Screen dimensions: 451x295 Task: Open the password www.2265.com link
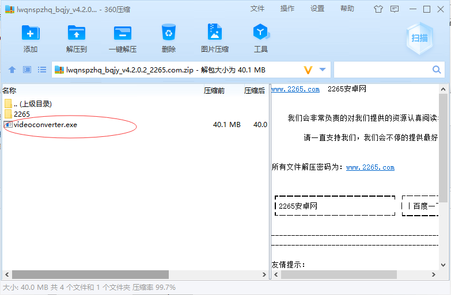pos(370,167)
